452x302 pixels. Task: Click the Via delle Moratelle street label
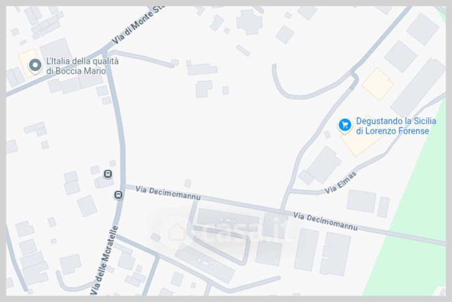click(105, 260)
